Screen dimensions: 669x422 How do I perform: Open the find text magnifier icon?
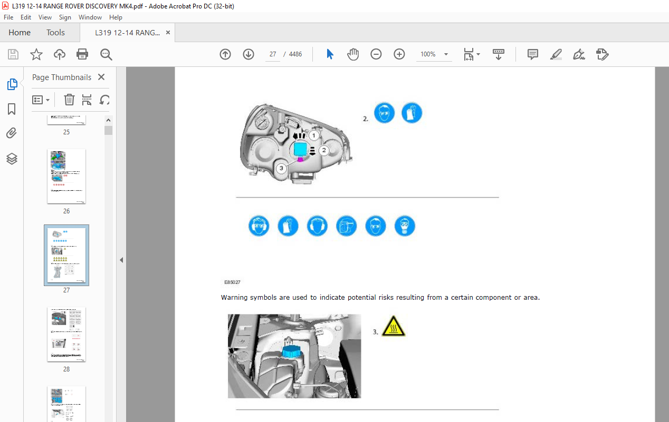[106, 54]
